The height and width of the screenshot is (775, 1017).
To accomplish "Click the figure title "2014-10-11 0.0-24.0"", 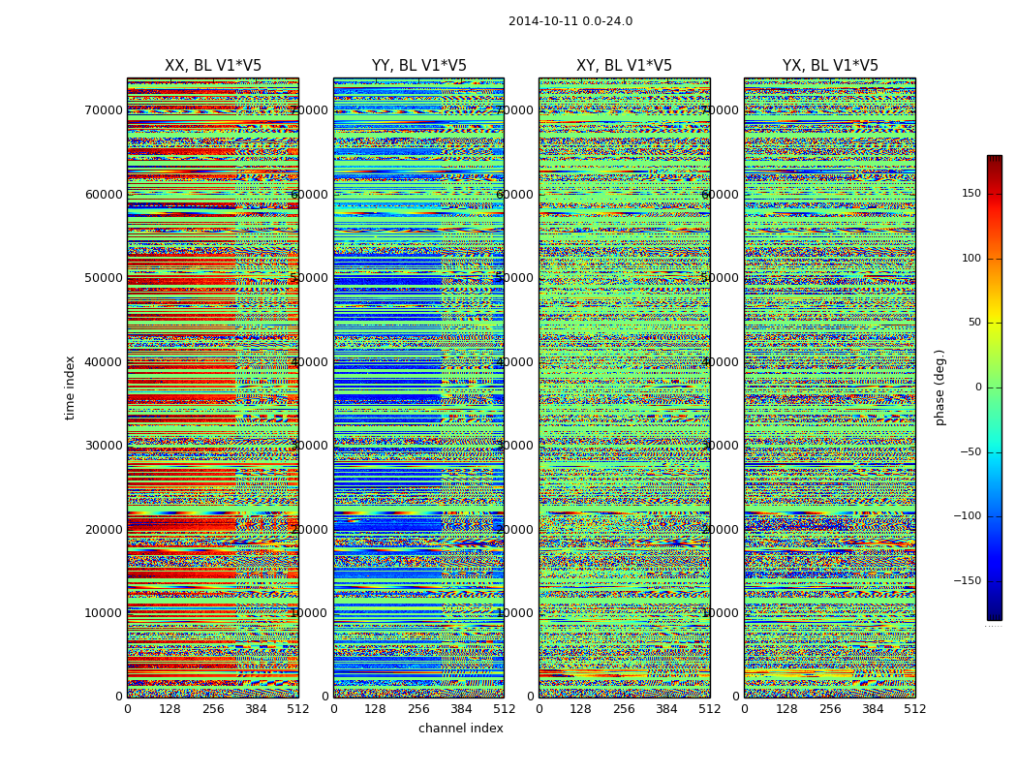I will point(570,21).
